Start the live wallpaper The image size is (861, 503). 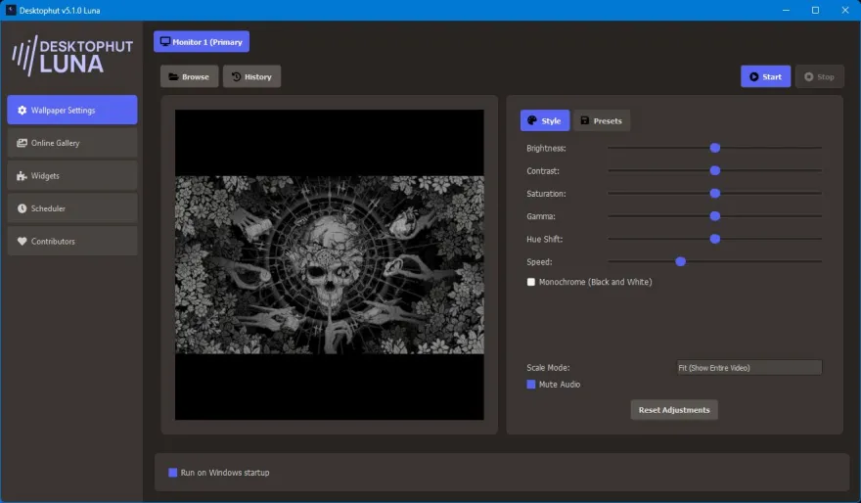click(765, 76)
